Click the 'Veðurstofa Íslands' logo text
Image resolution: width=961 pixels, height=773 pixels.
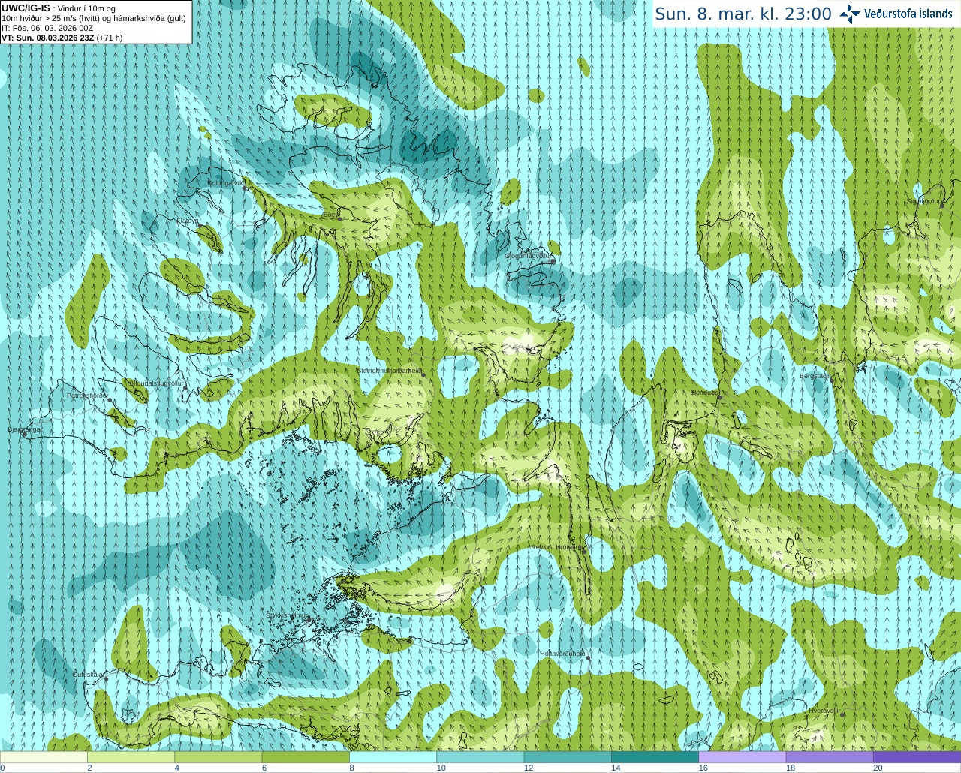[x=908, y=14]
